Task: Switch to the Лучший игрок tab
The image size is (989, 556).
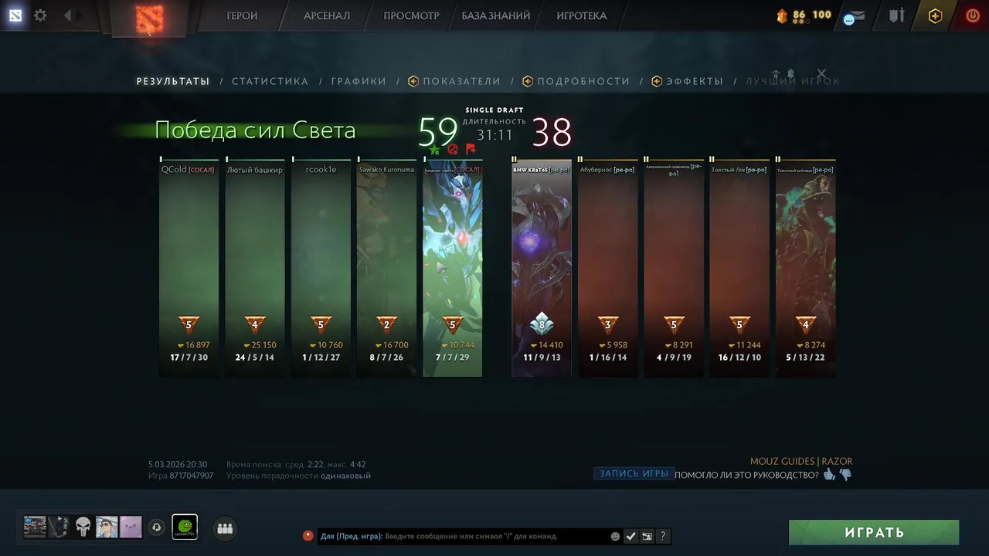Action: pos(792,81)
